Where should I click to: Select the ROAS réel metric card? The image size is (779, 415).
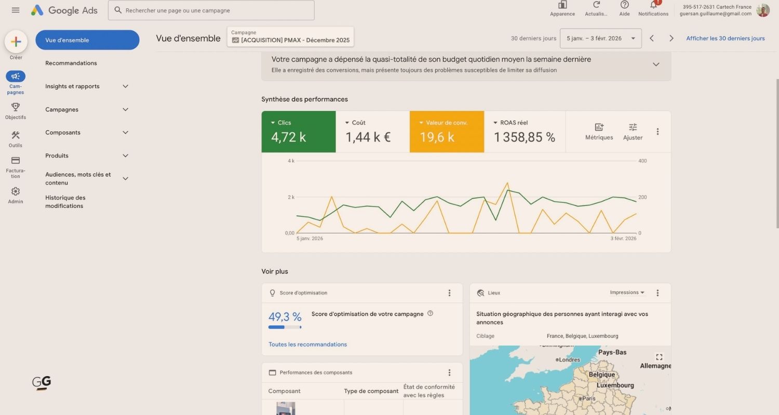tap(525, 131)
